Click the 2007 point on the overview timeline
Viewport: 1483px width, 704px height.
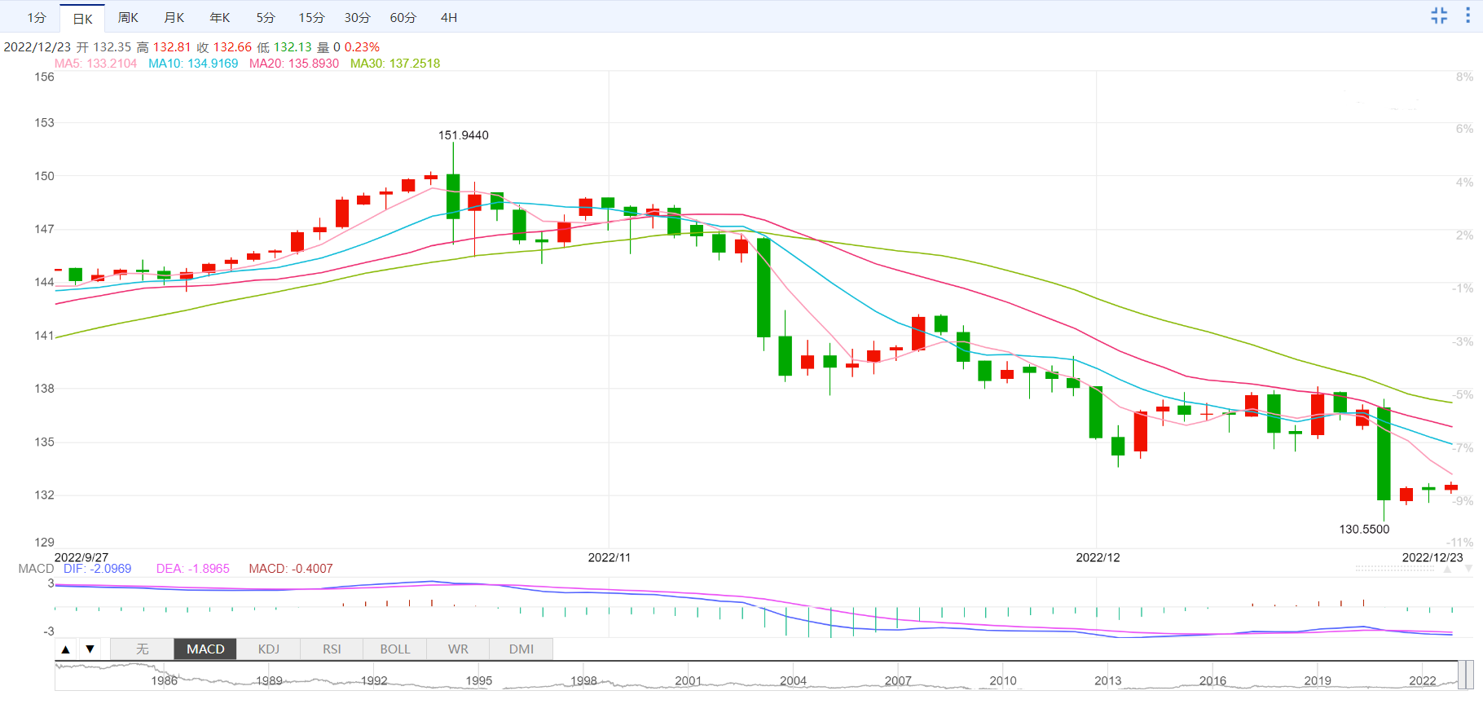click(x=898, y=680)
